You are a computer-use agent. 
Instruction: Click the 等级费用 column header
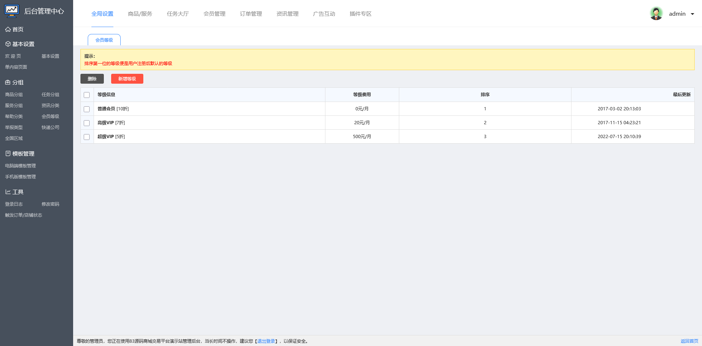[362, 95]
